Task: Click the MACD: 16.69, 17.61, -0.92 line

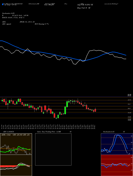Action: click(13, 18)
